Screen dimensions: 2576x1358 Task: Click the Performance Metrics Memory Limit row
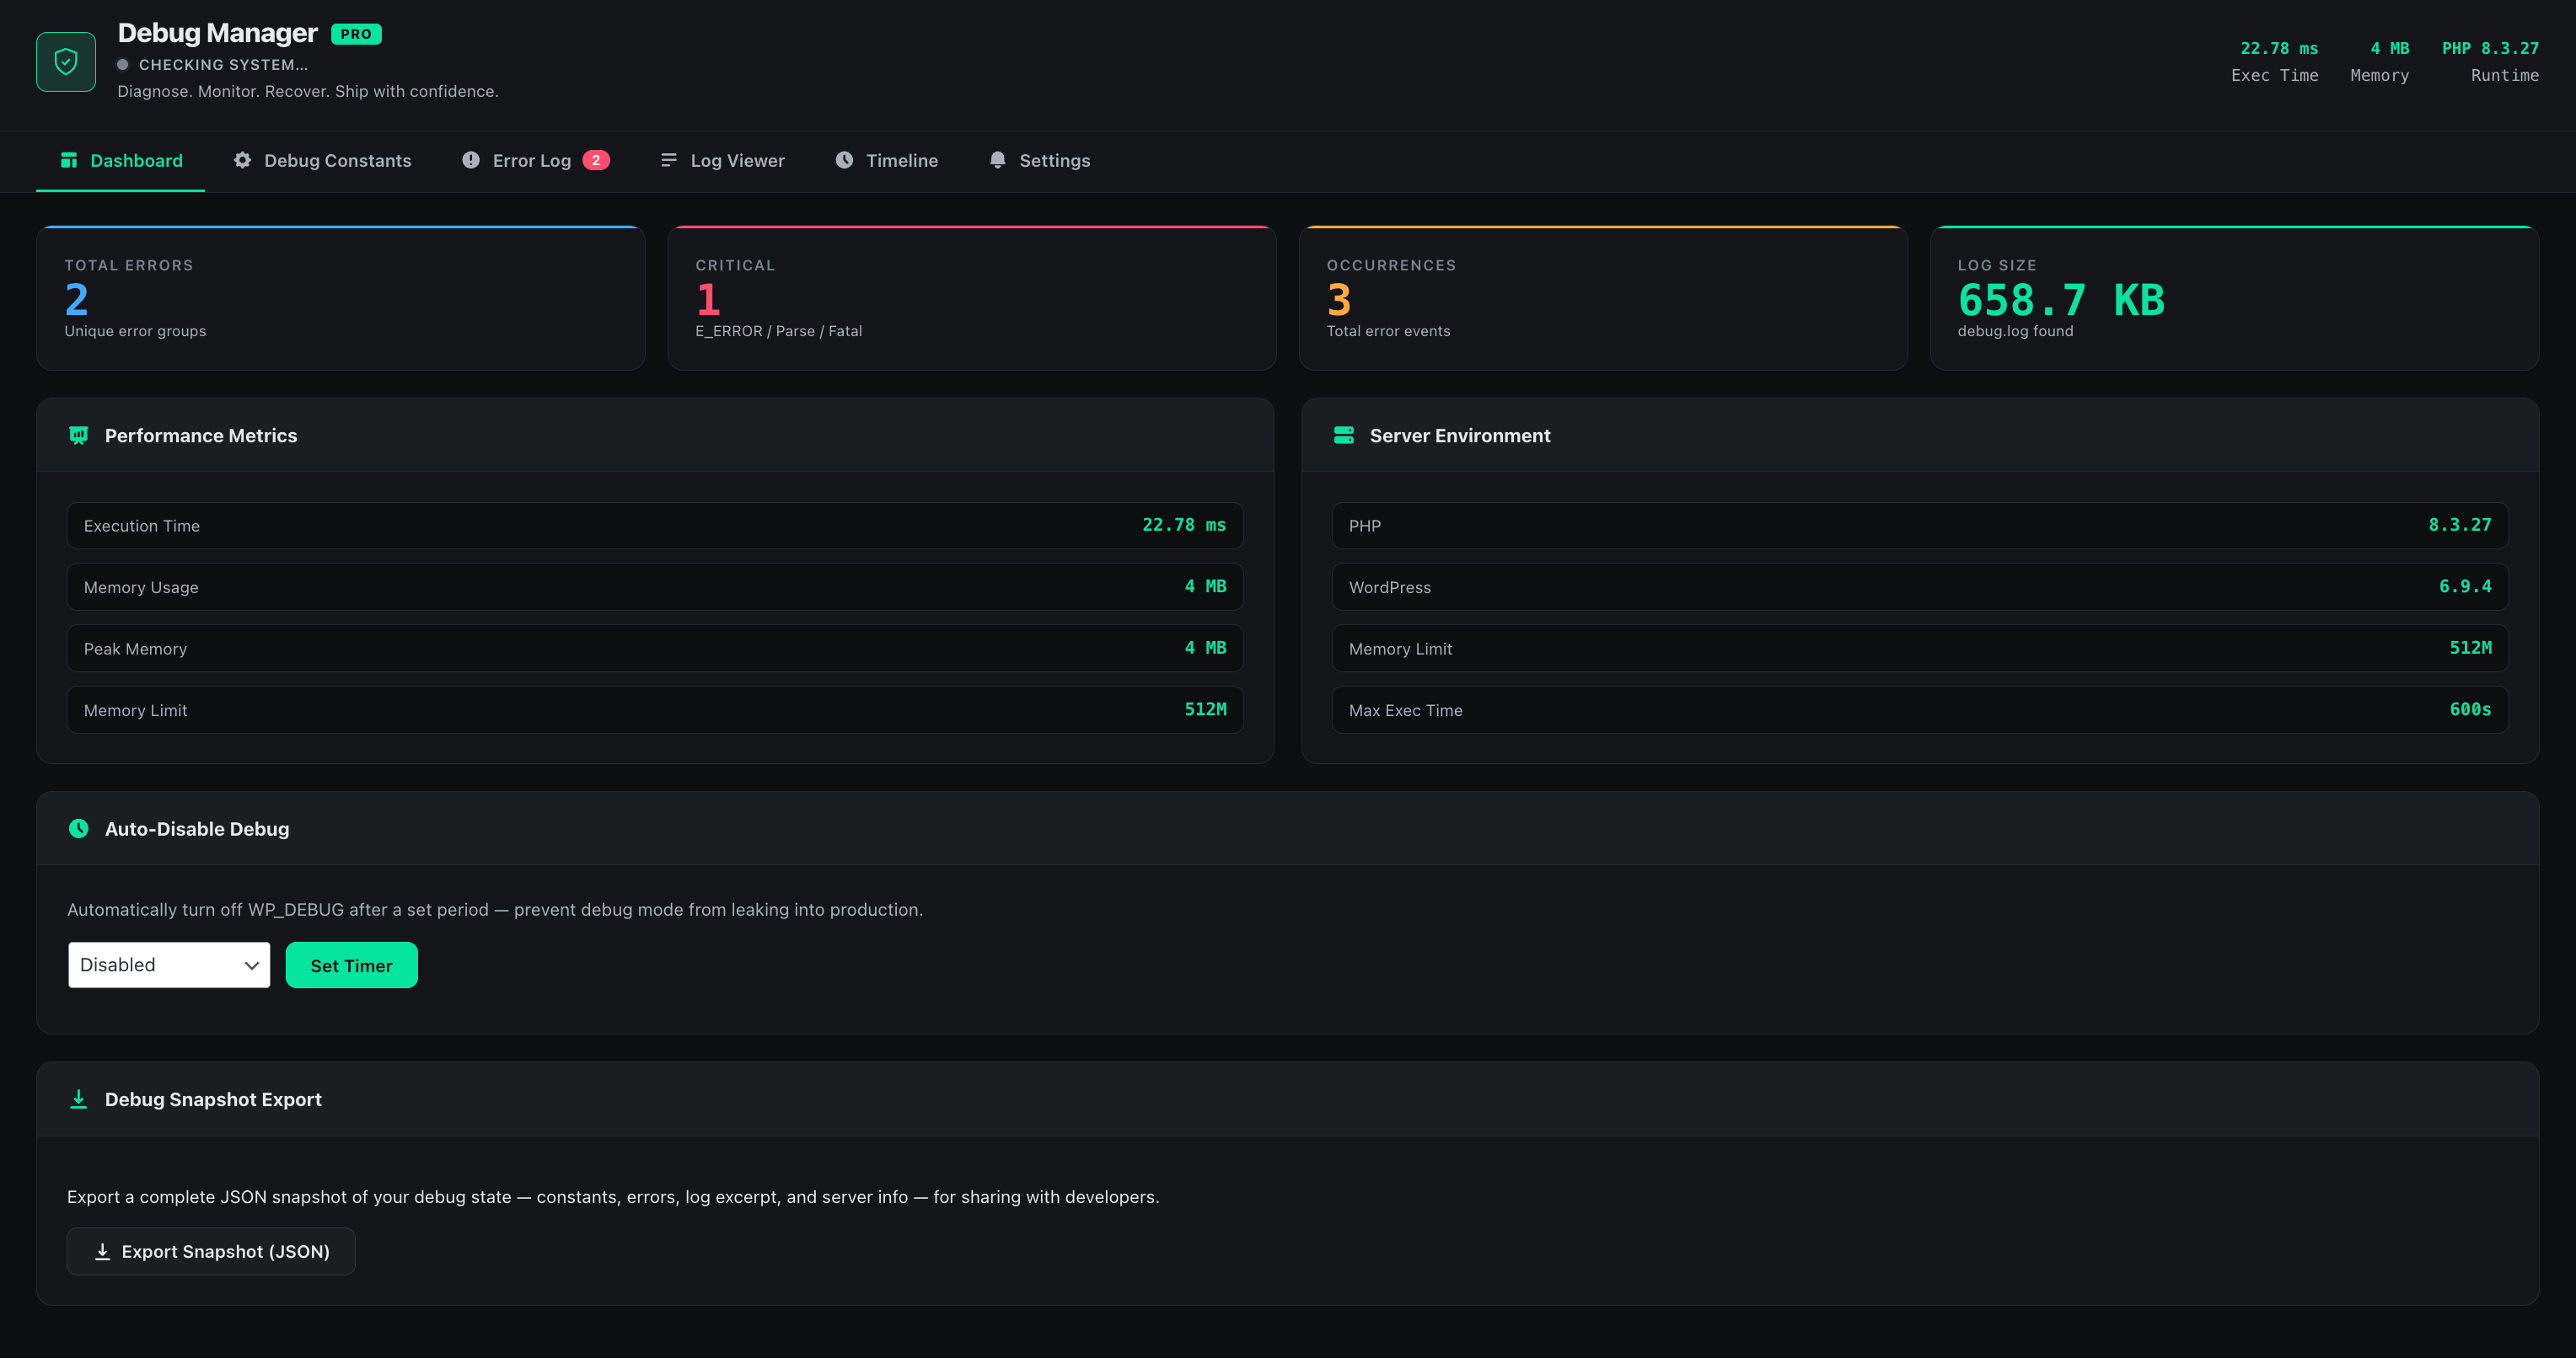point(655,709)
